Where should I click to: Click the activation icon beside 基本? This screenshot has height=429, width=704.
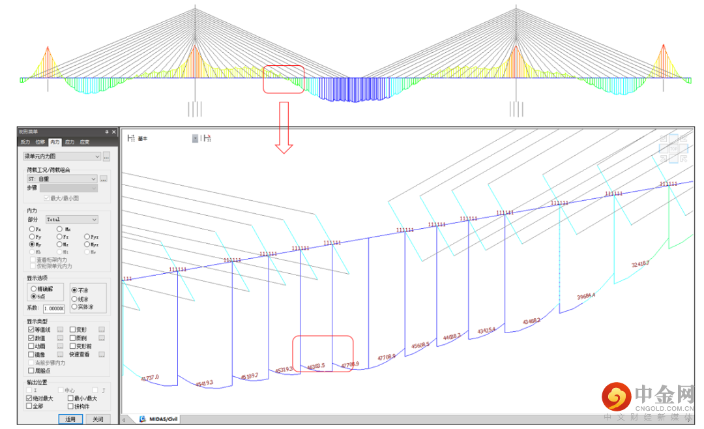(x=131, y=138)
